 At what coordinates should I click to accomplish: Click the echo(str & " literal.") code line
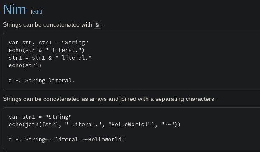[x=47, y=50]
